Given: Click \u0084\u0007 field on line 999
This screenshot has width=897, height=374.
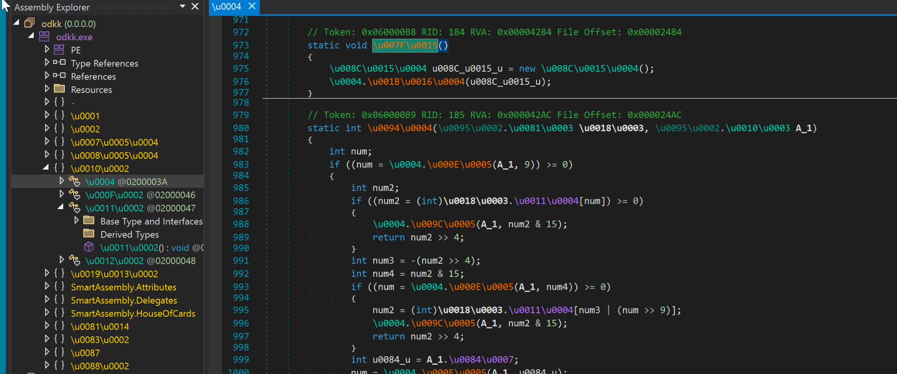Looking at the screenshot, I should click(x=481, y=360).
